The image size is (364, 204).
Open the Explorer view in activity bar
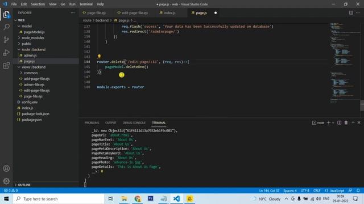click(x=6, y=15)
